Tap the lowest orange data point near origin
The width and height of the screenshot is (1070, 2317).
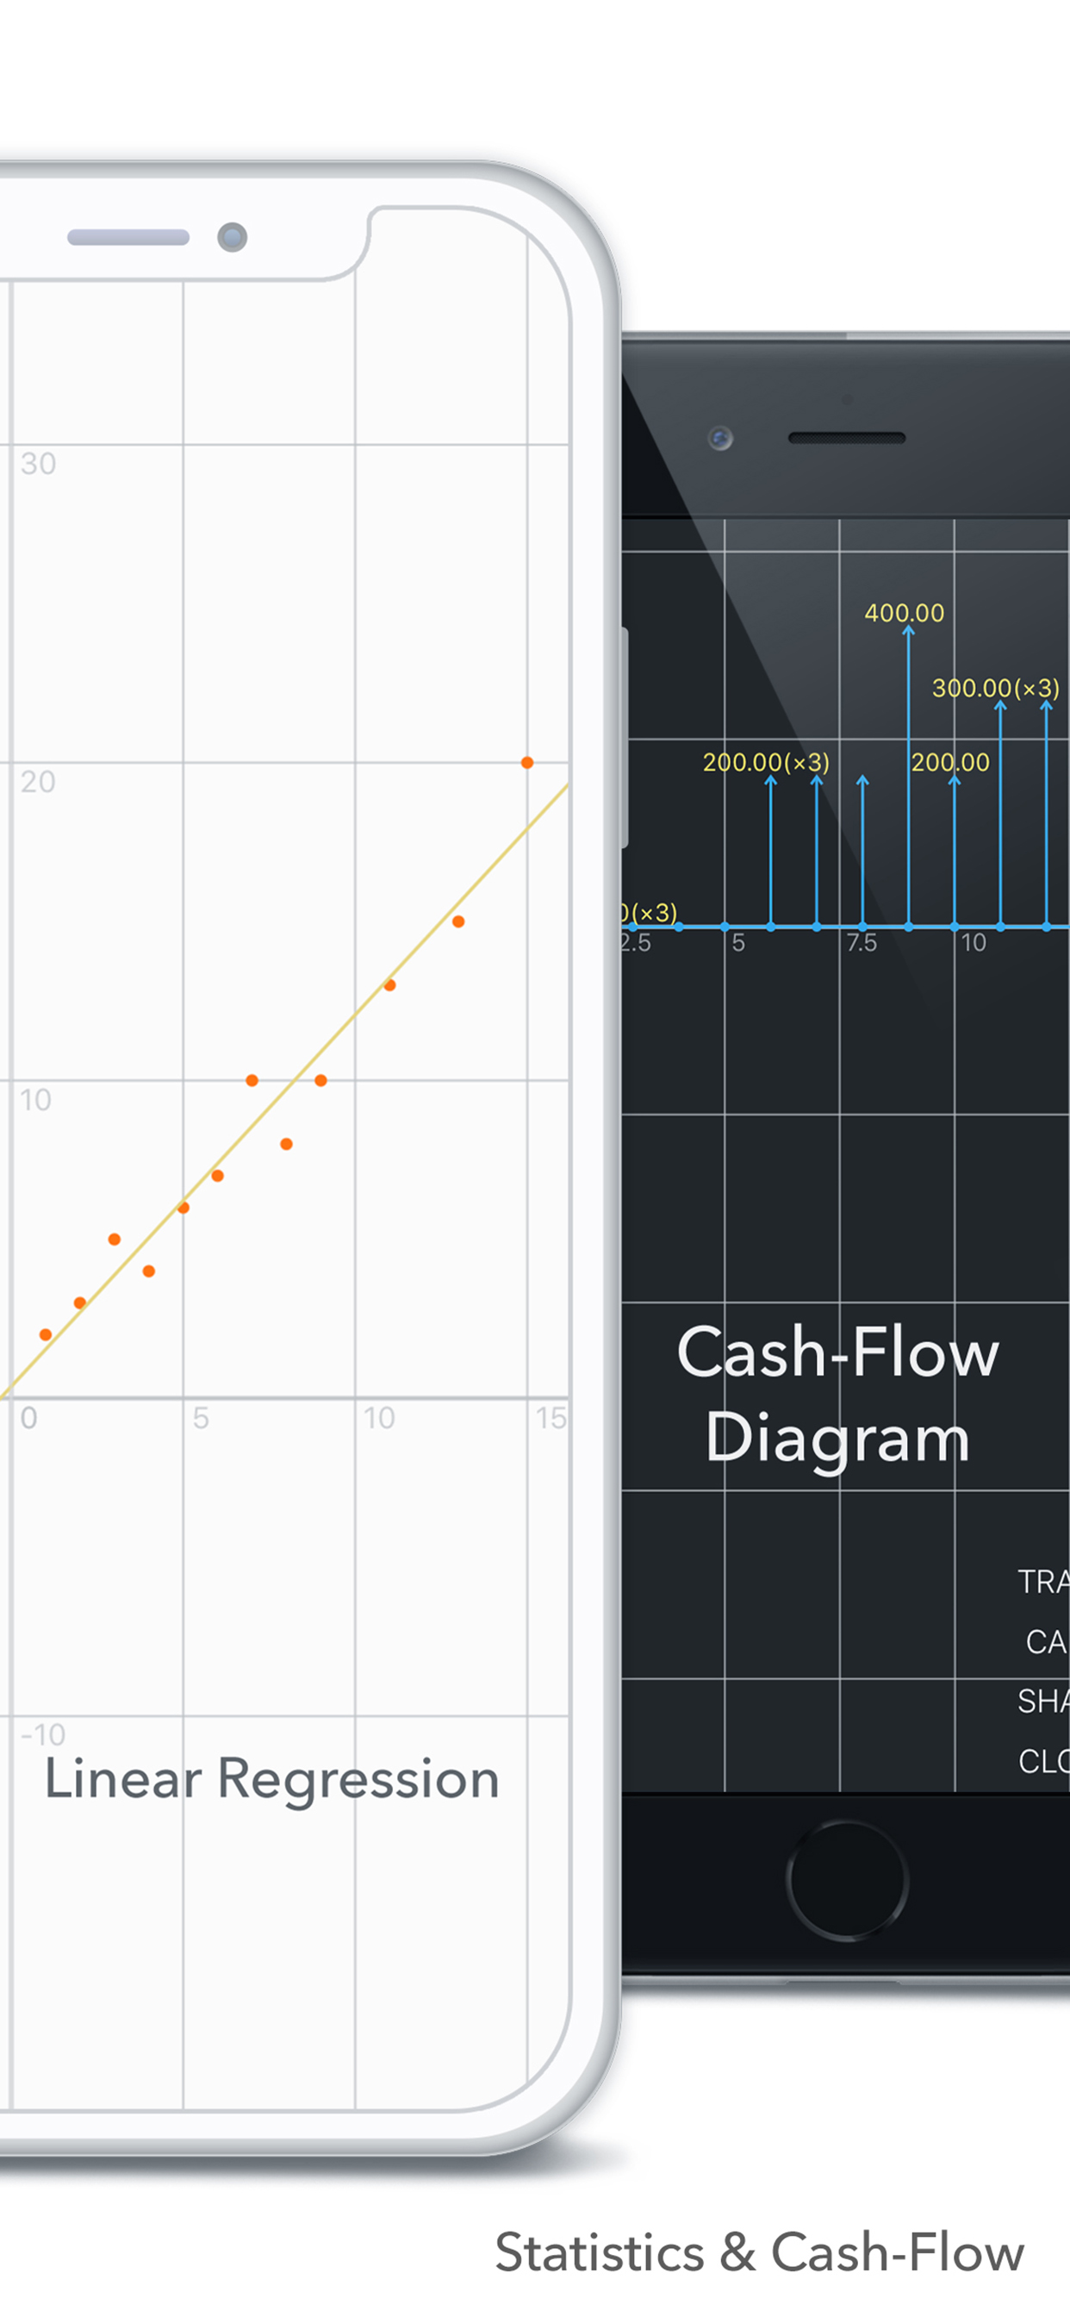[x=45, y=1335]
